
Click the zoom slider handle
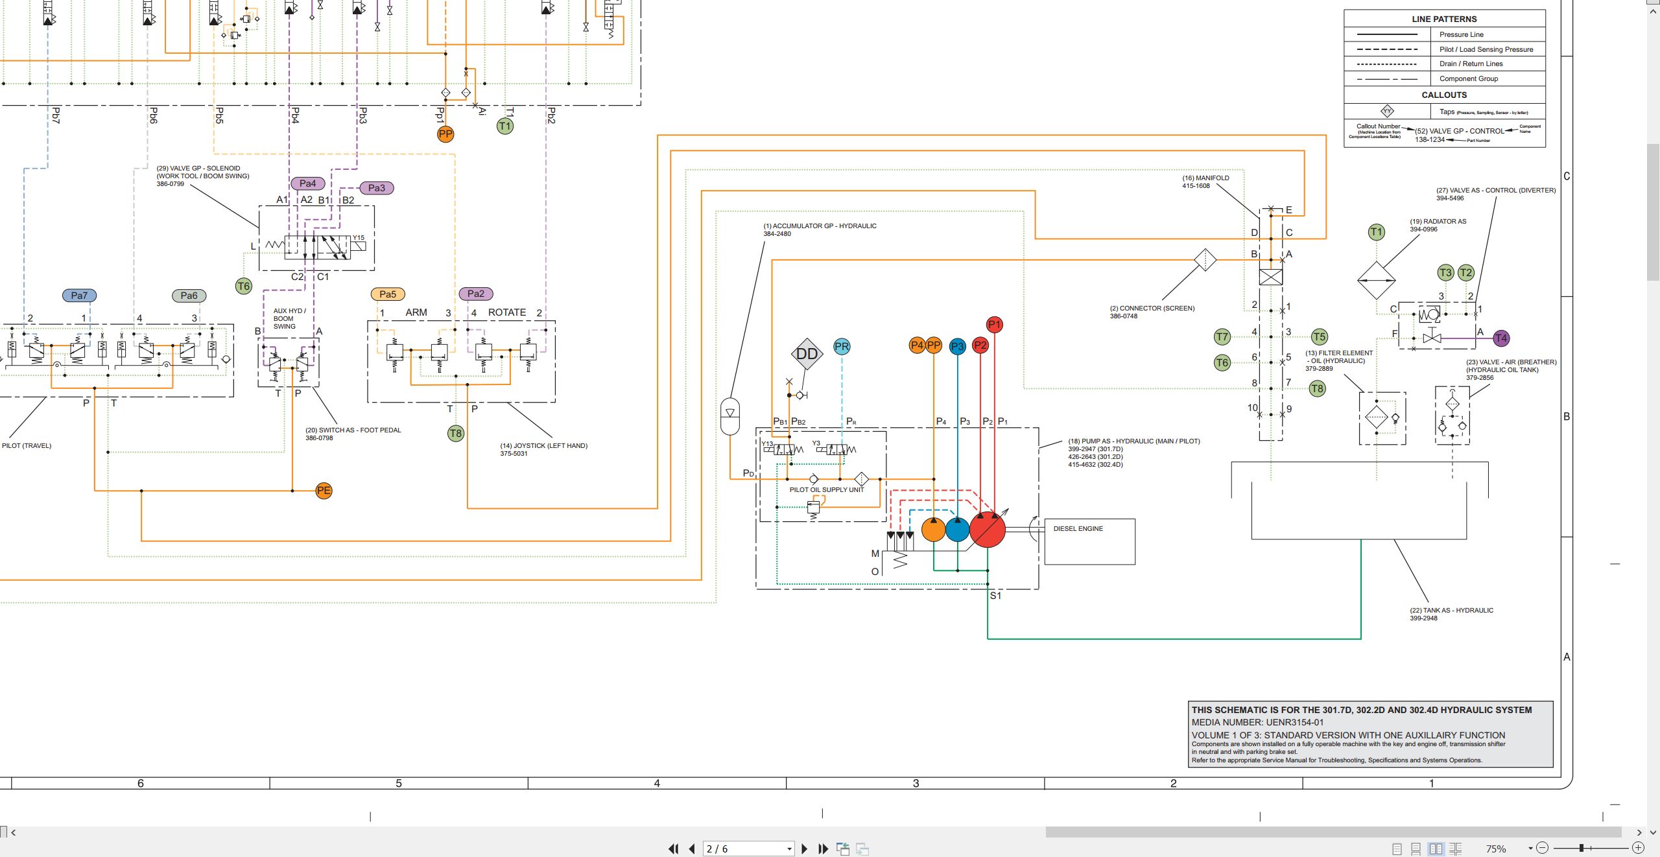[x=1582, y=848]
